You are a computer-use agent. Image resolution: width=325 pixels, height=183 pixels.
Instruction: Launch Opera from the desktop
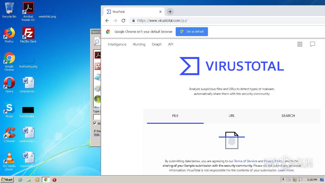[x=9, y=85]
